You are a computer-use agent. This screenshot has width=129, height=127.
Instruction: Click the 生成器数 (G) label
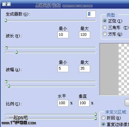(18, 14)
